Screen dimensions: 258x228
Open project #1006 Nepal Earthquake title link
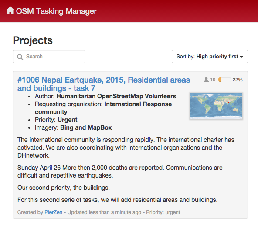point(104,84)
